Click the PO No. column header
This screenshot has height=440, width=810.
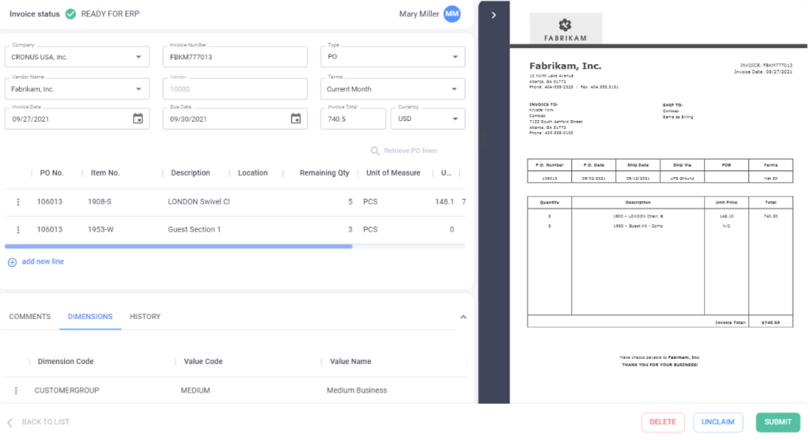click(x=51, y=173)
